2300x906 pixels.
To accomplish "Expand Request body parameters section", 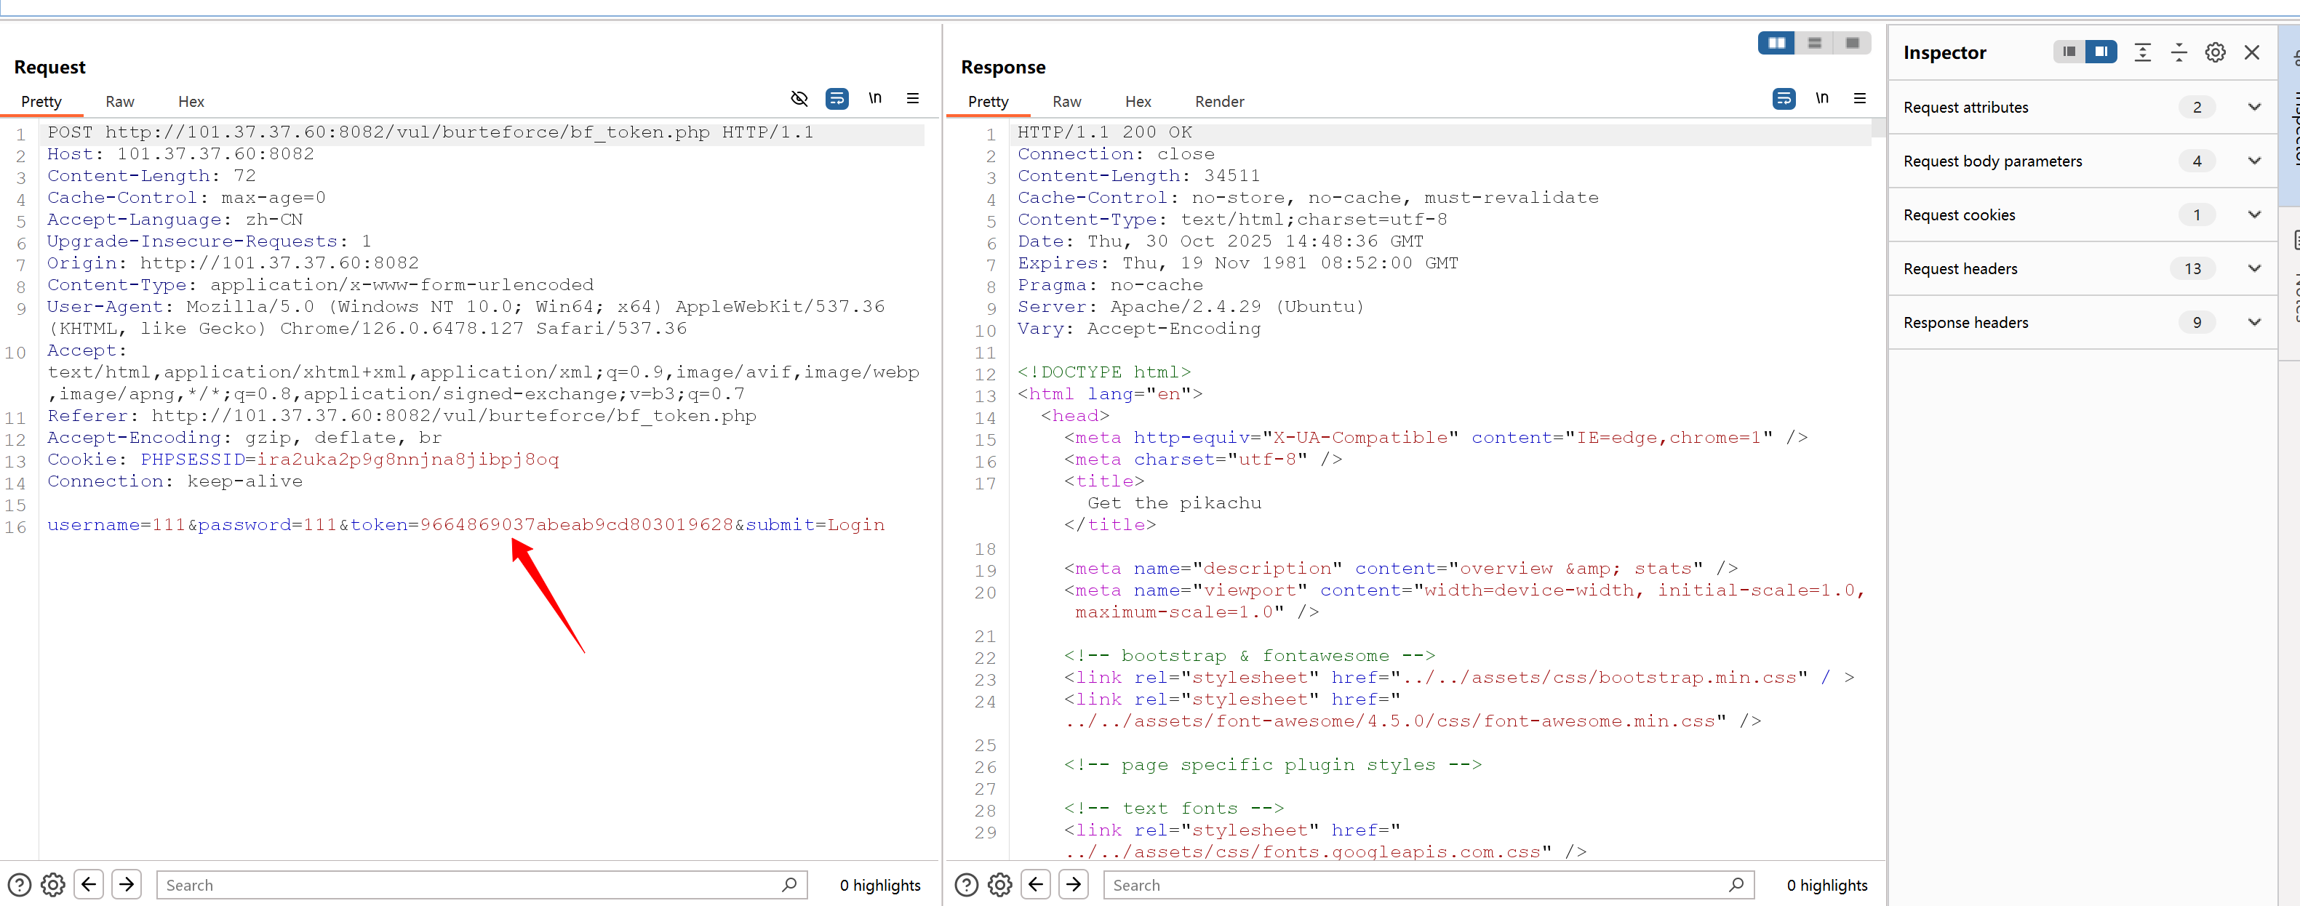I will [x=2253, y=161].
